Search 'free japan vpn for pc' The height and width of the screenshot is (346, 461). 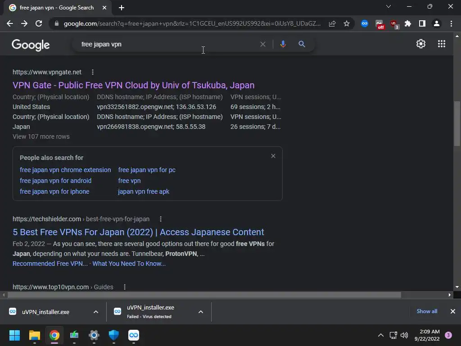click(147, 170)
